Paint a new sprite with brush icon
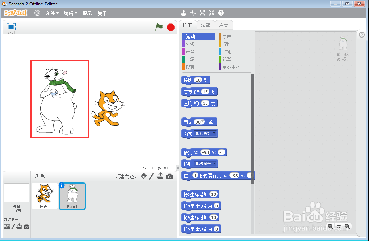369x241 pixels. point(152,176)
